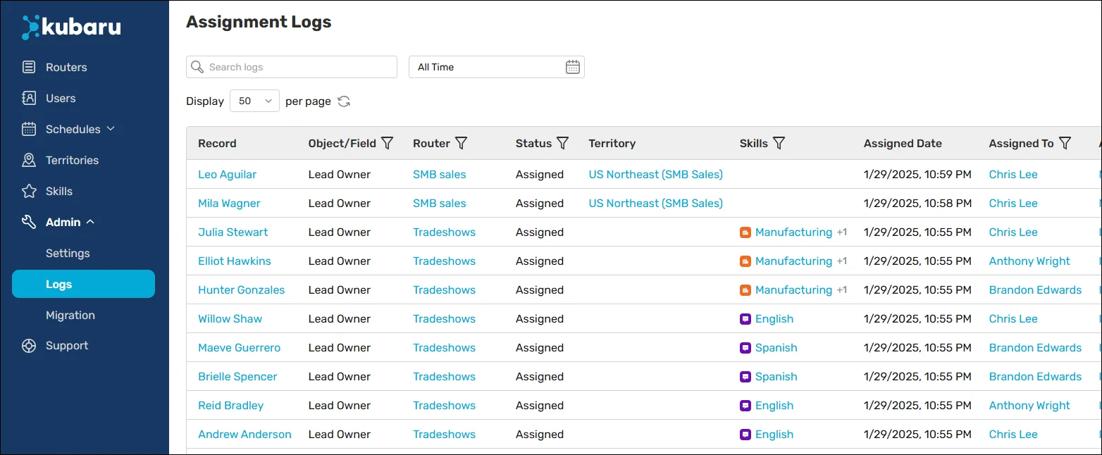Click the Schedules calendar icon

click(x=29, y=130)
